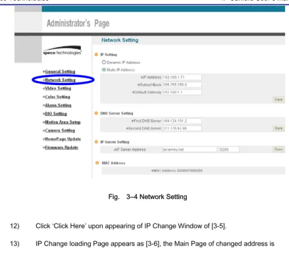Open Camera Setting link

(x=59, y=130)
